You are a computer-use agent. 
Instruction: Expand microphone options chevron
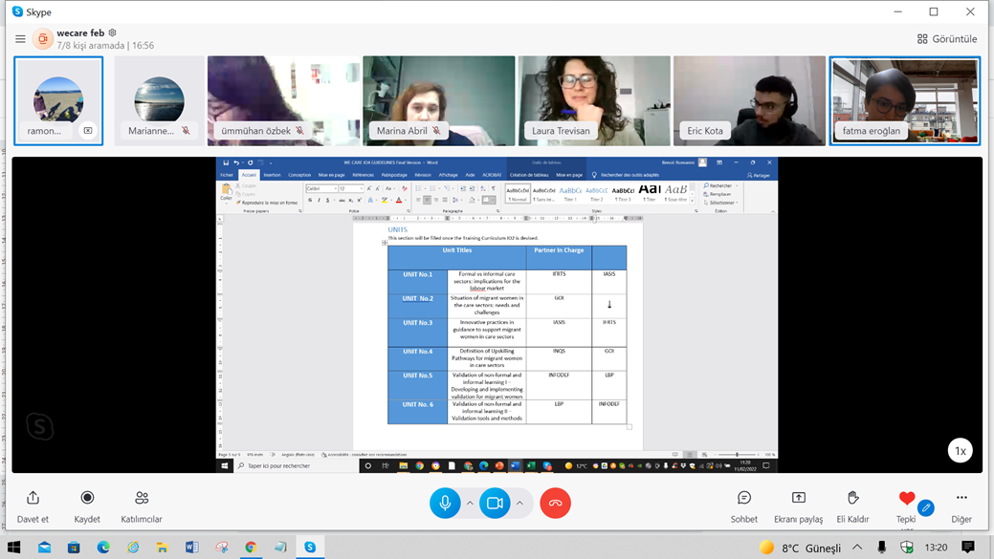coord(470,503)
